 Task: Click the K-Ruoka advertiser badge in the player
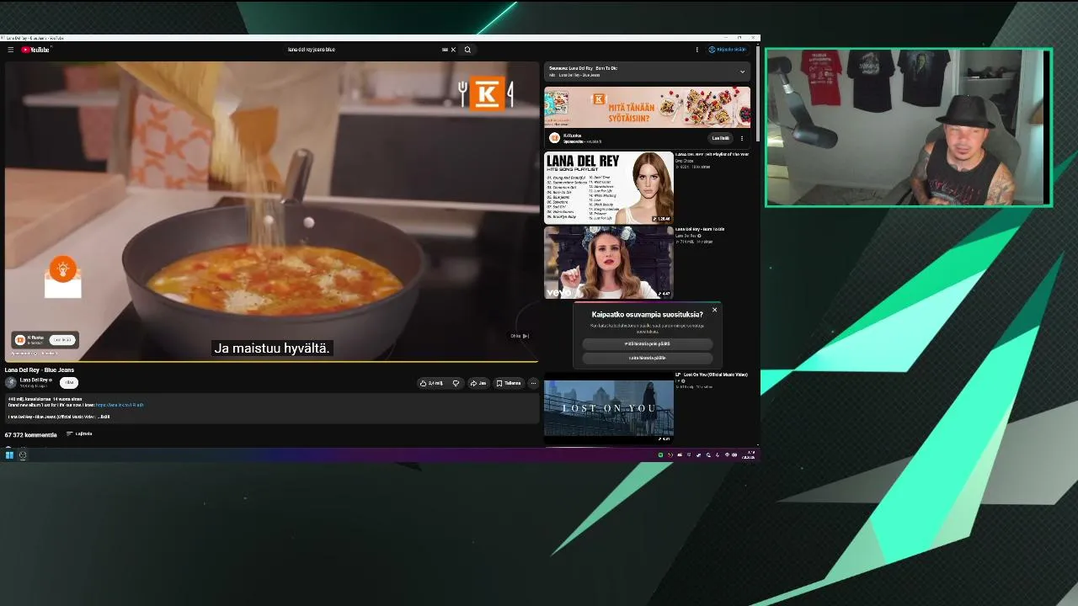coord(45,340)
